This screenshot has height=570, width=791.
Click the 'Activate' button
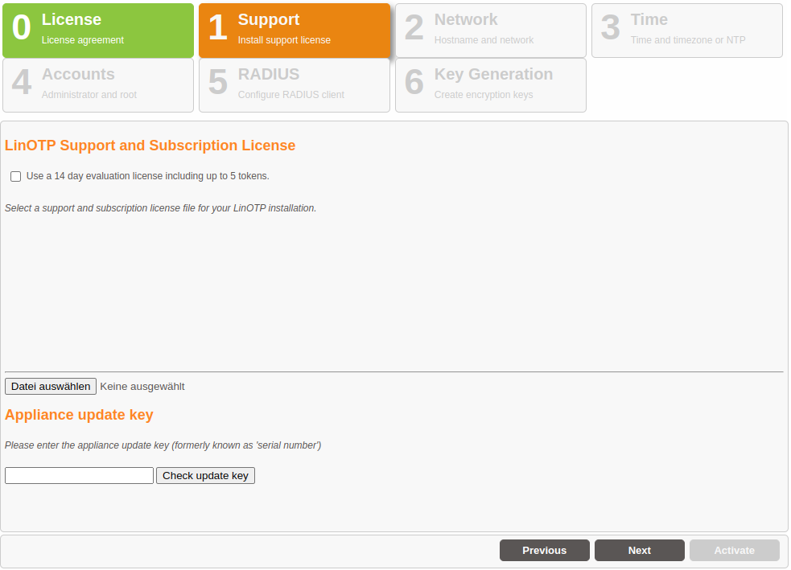pos(734,550)
